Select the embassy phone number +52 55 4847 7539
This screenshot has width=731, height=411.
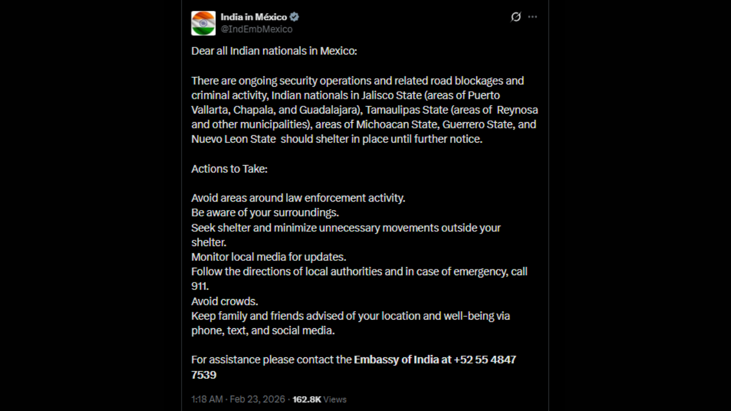(484, 360)
